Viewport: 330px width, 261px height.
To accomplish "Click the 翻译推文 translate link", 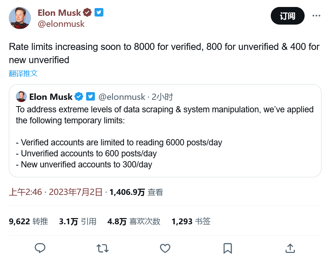I will point(23,73).
